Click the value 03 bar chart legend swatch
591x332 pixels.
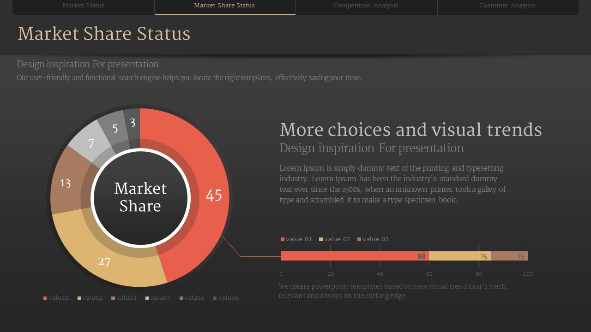(359, 239)
